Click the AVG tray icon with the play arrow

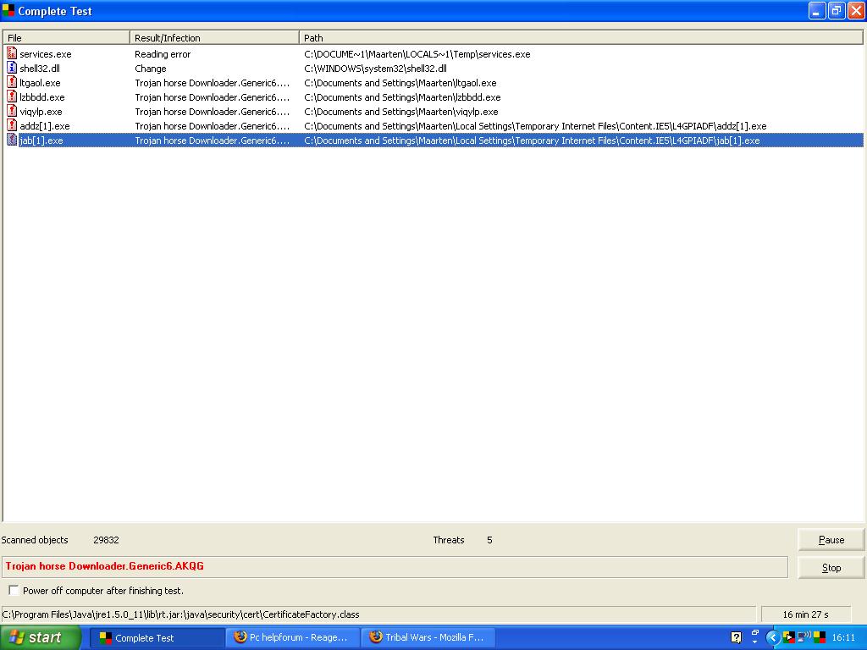pyautogui.click(x=789, y=637)
